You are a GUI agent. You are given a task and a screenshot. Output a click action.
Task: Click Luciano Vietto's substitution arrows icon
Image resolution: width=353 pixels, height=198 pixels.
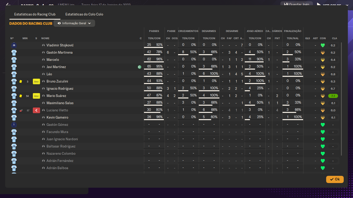(21, 110)
